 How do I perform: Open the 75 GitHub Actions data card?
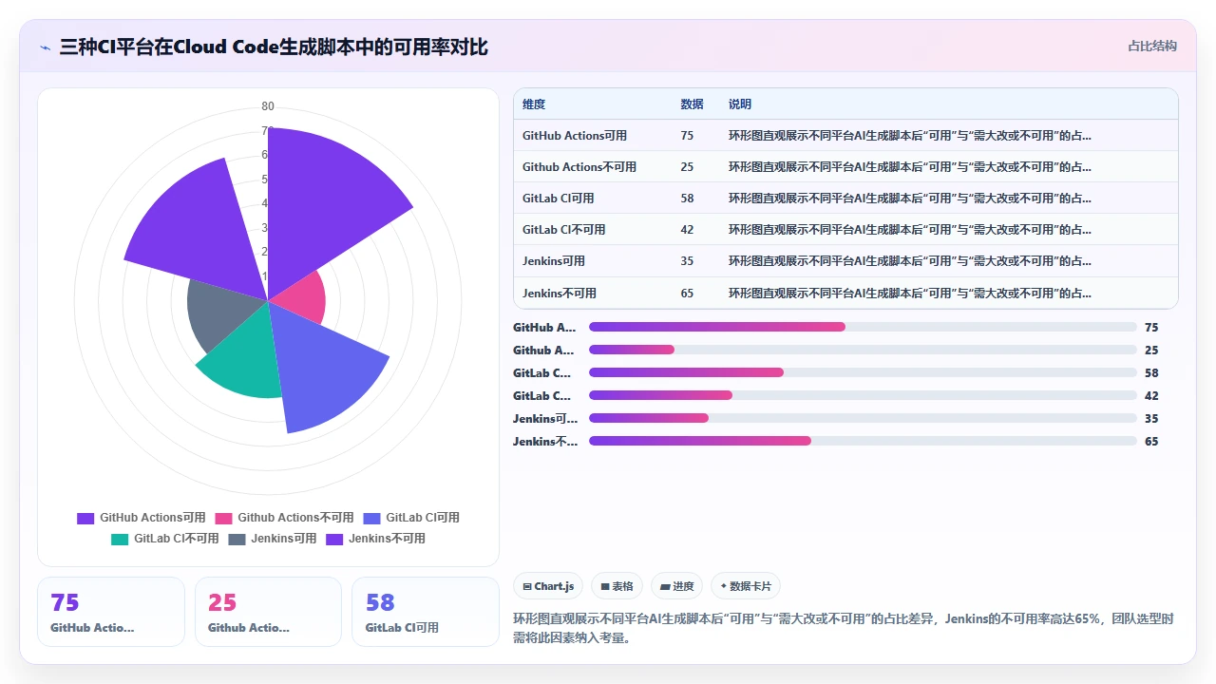pyautogui.click(x=111, y=612)
